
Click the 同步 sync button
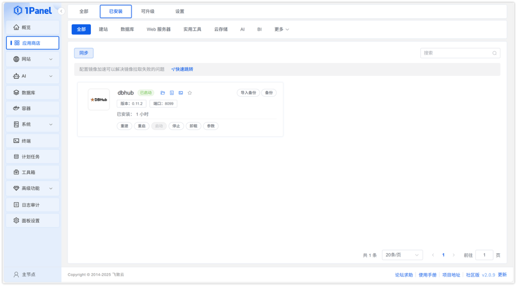coord(84,53)
